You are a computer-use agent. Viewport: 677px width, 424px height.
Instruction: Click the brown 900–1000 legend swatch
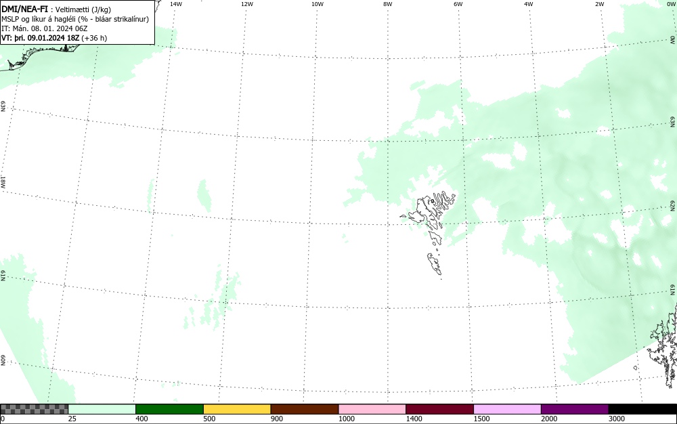pyautogui.click(x=305, y=409)
